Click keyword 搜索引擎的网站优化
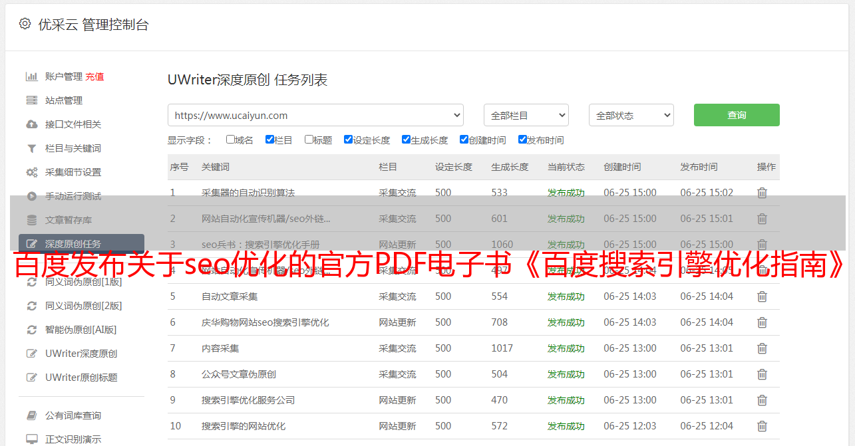 244,426
